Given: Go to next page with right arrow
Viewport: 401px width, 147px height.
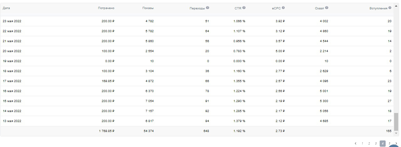Looking at the screenshot, I should pyautogui.click(x=396, y=144).
